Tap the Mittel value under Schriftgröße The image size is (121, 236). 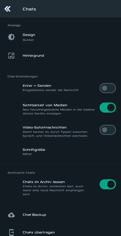click(27, 154)
